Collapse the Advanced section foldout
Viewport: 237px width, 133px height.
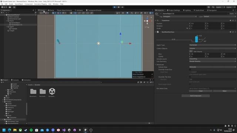tap(156, 65)
